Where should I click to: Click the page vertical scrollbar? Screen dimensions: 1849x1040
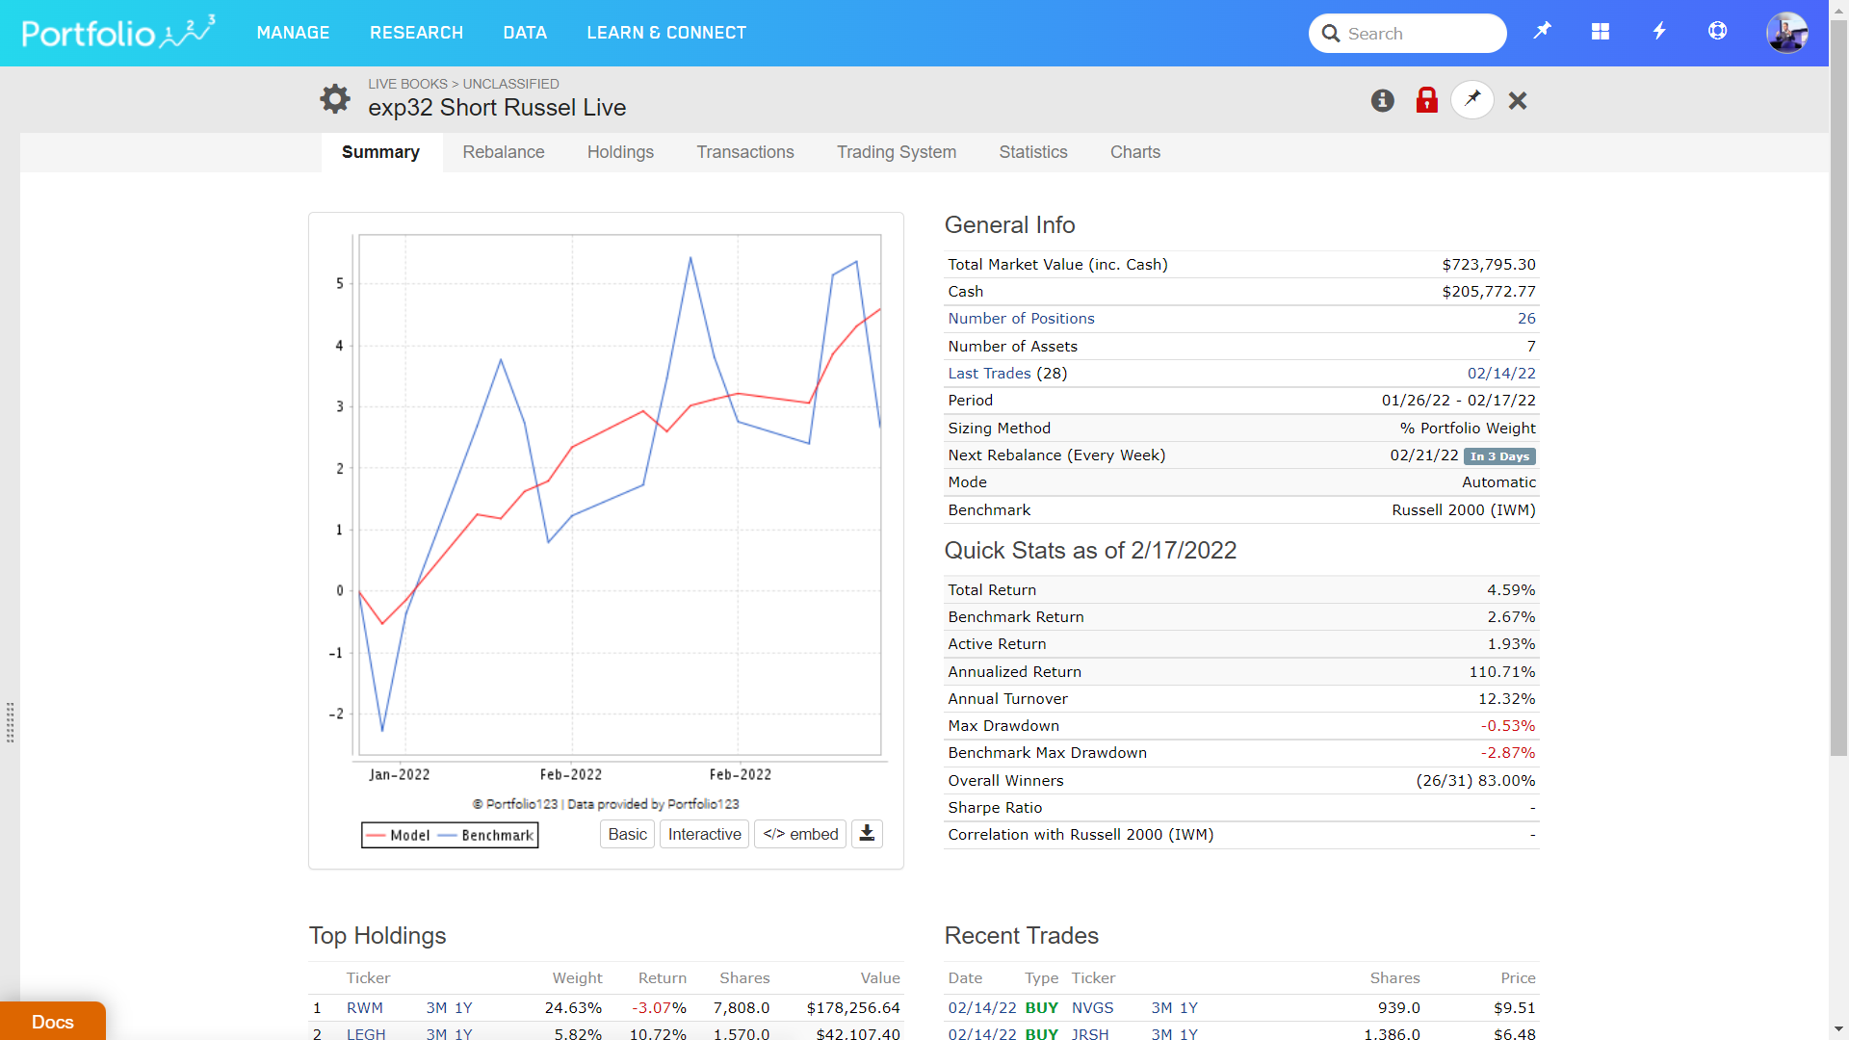pyautogui.click(x=1838, y=385)
